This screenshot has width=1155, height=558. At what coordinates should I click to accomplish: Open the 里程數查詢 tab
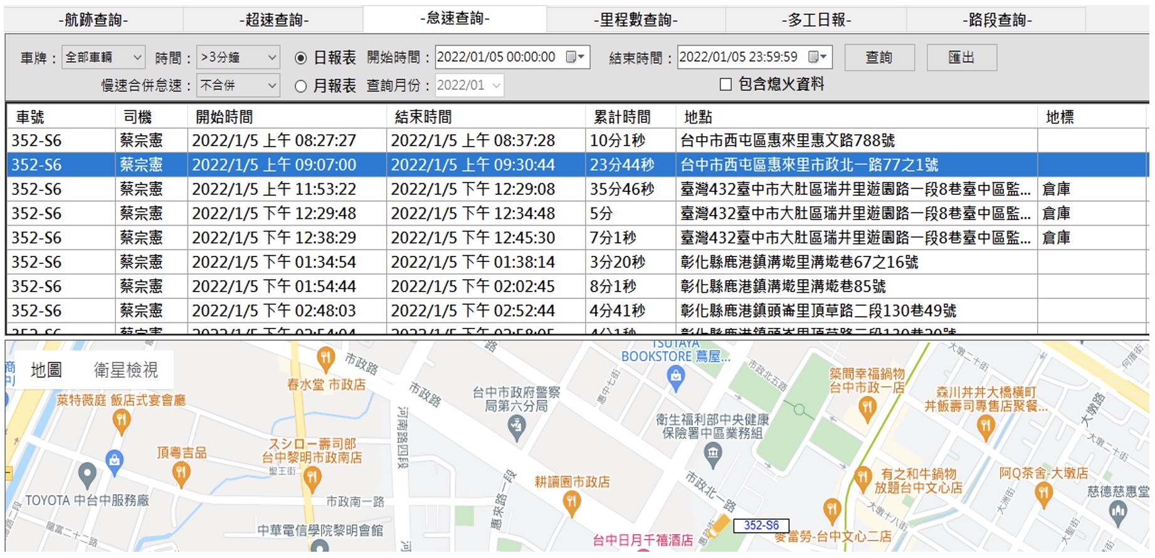coord(636,20)
